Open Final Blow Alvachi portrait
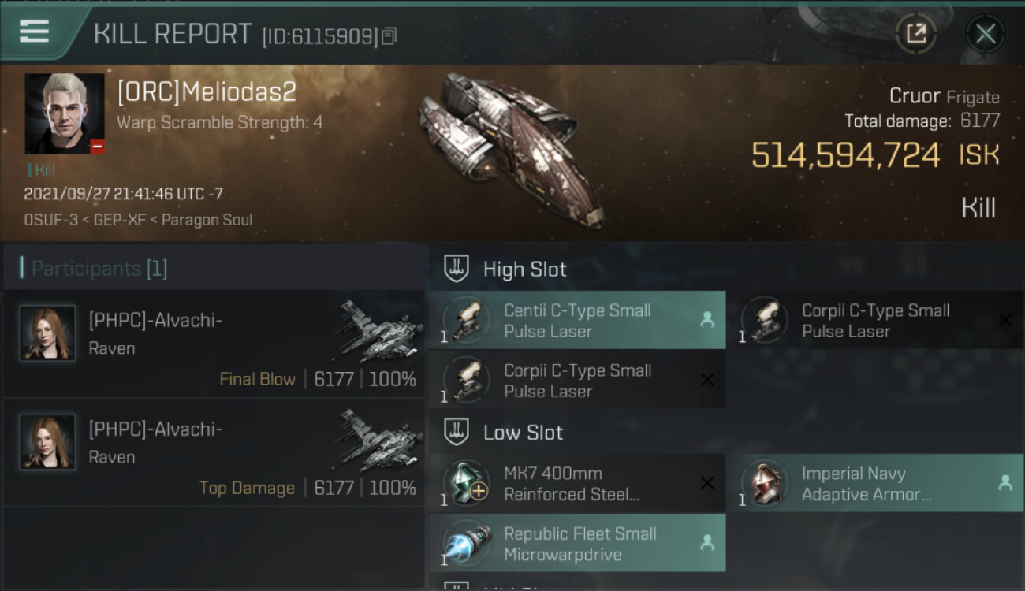Image resolution: width=1025 pixels, height=591 pixels. tap(48, 333)
